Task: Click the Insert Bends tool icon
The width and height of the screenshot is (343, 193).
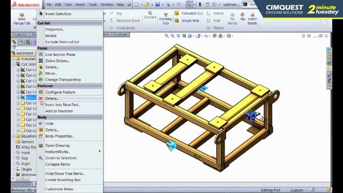Action: pyautogui.click(x=252, y=19)
